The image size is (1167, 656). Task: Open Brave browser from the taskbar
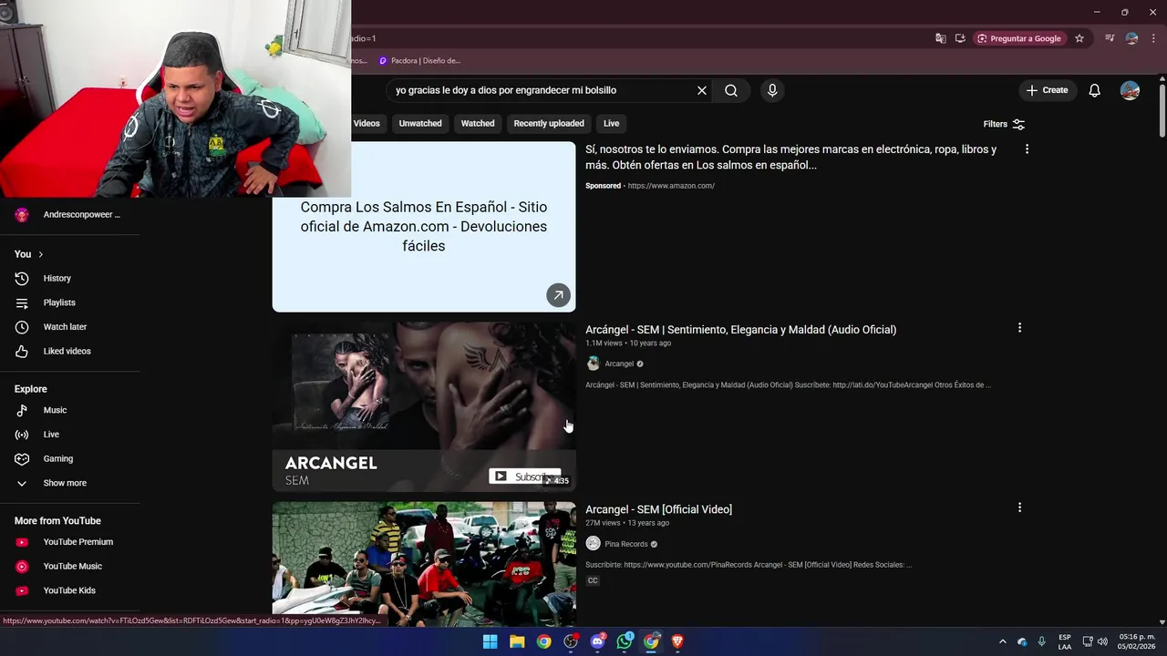677,641
